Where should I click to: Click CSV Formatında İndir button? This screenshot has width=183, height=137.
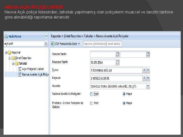66,44
